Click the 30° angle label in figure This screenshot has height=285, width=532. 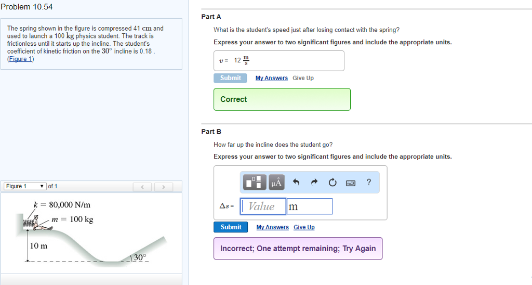point(140,257)
